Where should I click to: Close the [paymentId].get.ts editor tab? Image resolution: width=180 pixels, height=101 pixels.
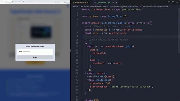(x=116, y=3)
